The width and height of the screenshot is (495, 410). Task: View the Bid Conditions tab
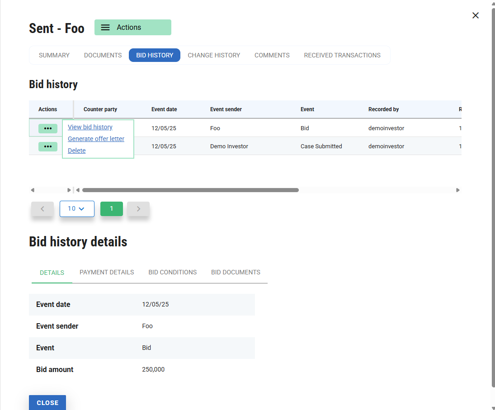pyautogui.click(x=172, y=272)
